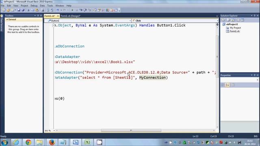Click the Categorized view icon in Properties

click(223, 85)
